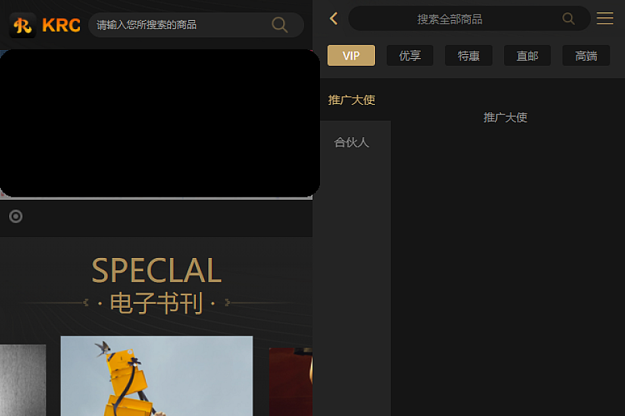
Task: Click the black banner image area
Action: coord(160,123)
